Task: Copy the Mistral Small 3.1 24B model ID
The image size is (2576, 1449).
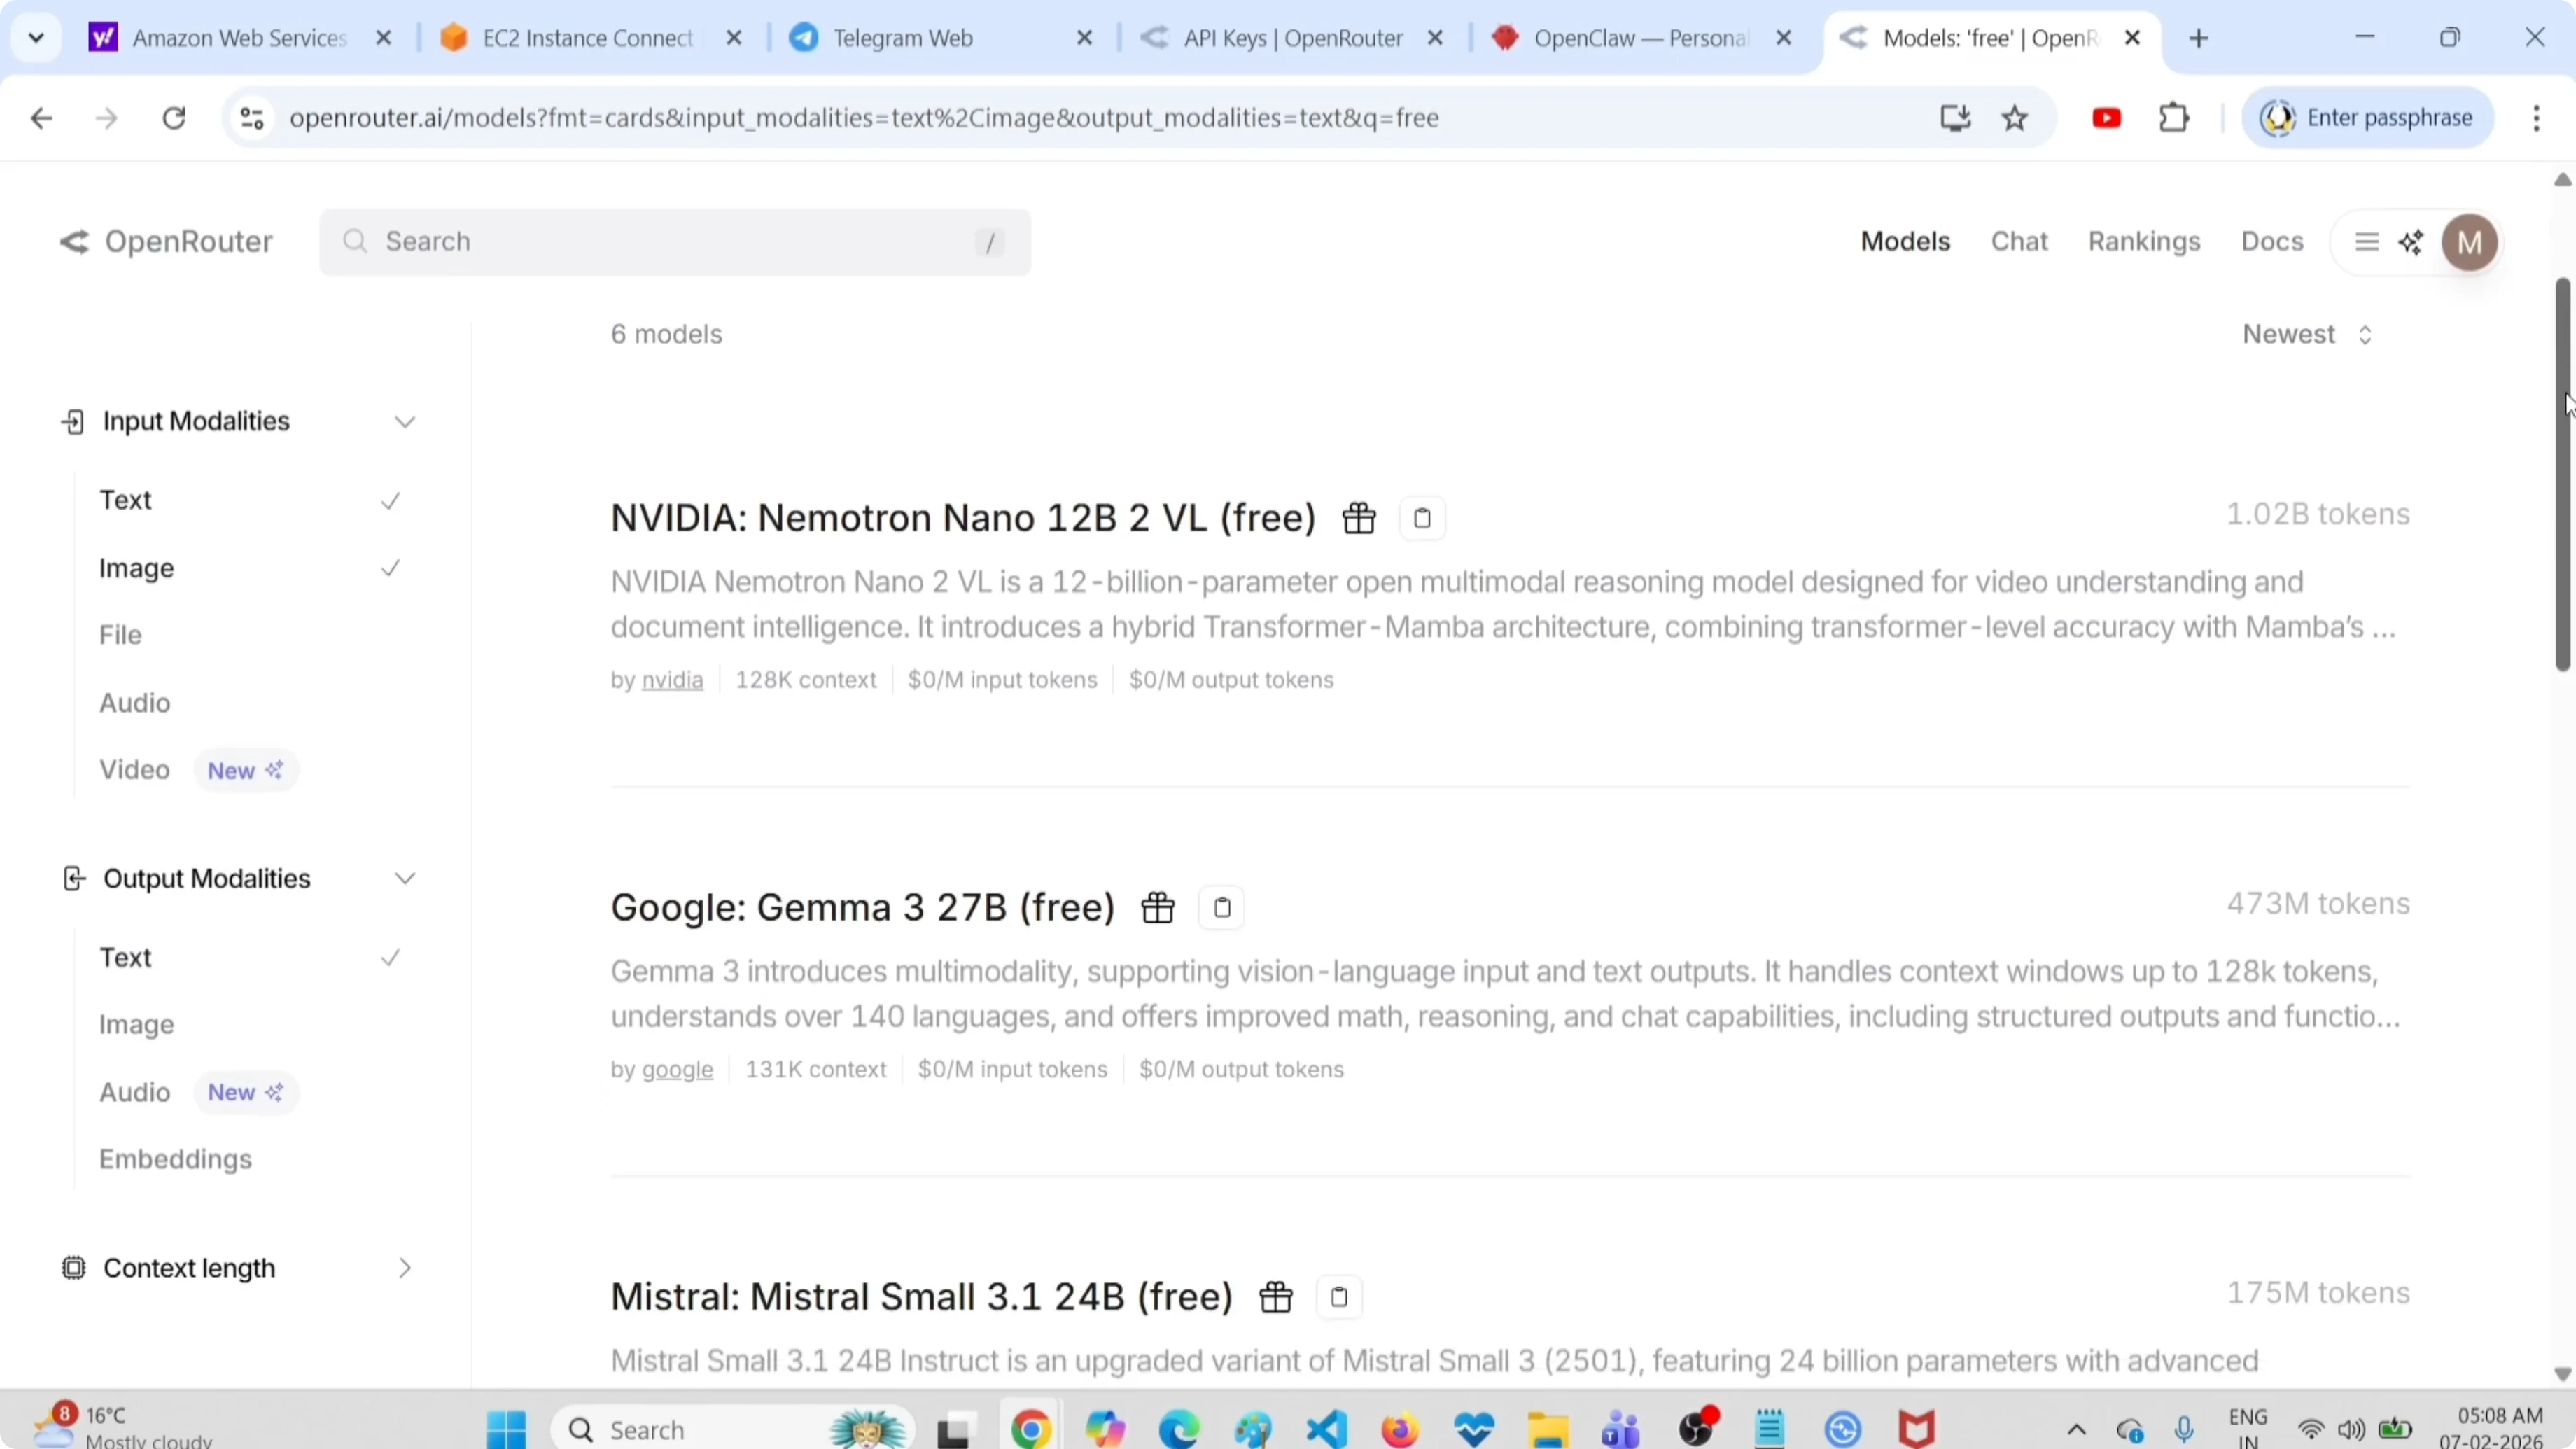Action: [x=1339, y=1297]
